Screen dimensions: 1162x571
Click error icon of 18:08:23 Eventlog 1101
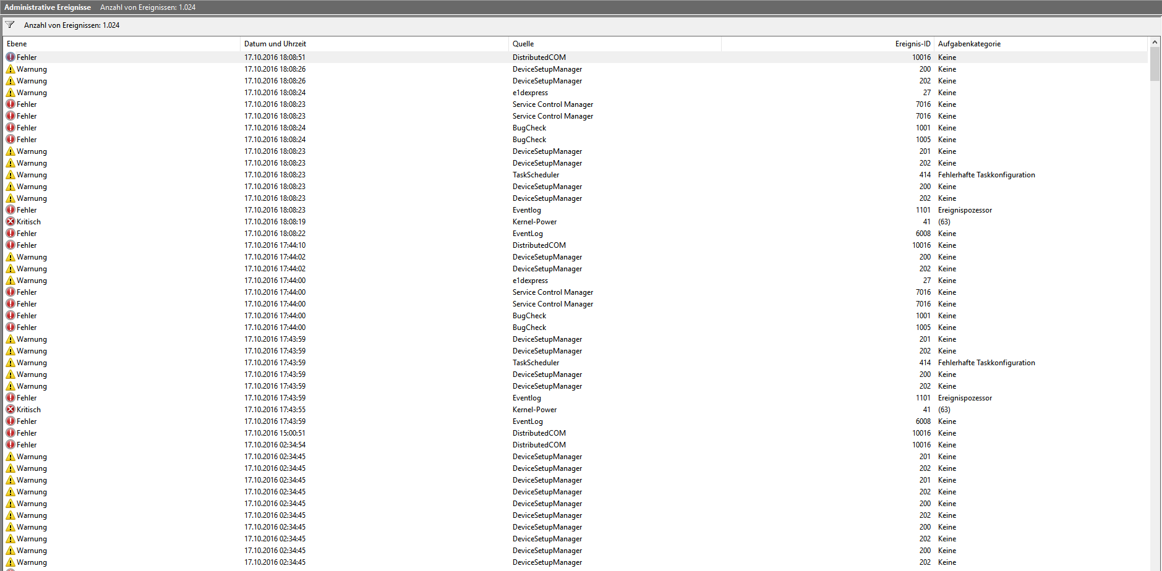(11, 209)
